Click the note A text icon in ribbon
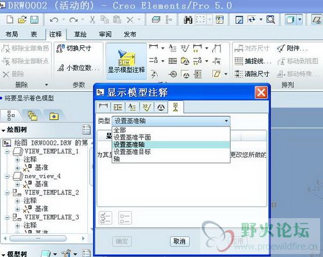Viewport: 323px width, 257px height. coord(172,48)
